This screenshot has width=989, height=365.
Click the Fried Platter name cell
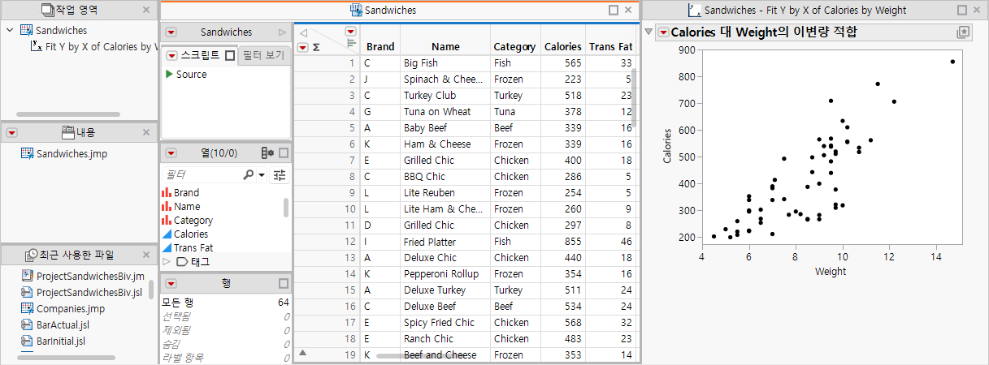[445, 242]
